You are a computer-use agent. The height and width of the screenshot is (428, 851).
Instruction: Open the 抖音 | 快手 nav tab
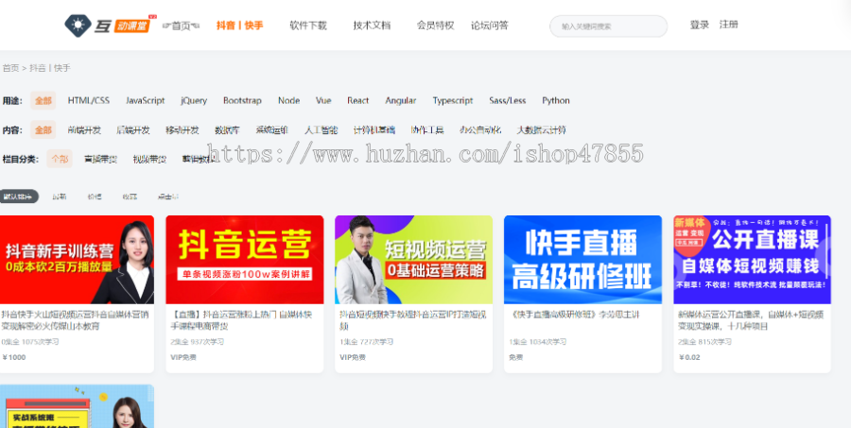(x=240, y=26)
